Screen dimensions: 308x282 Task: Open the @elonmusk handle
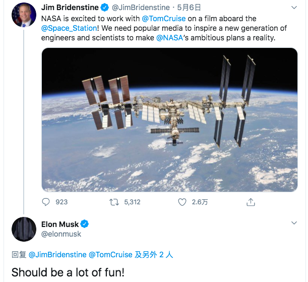pos(61,234)
